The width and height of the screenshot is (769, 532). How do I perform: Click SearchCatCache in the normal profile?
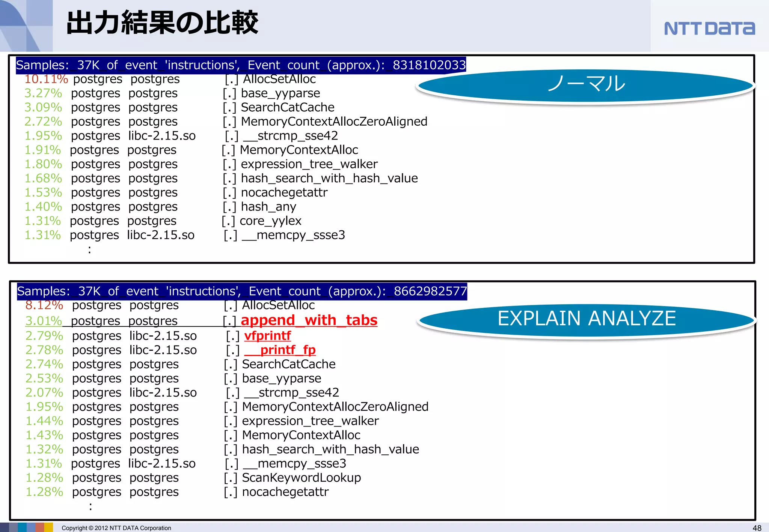(288, 107)
